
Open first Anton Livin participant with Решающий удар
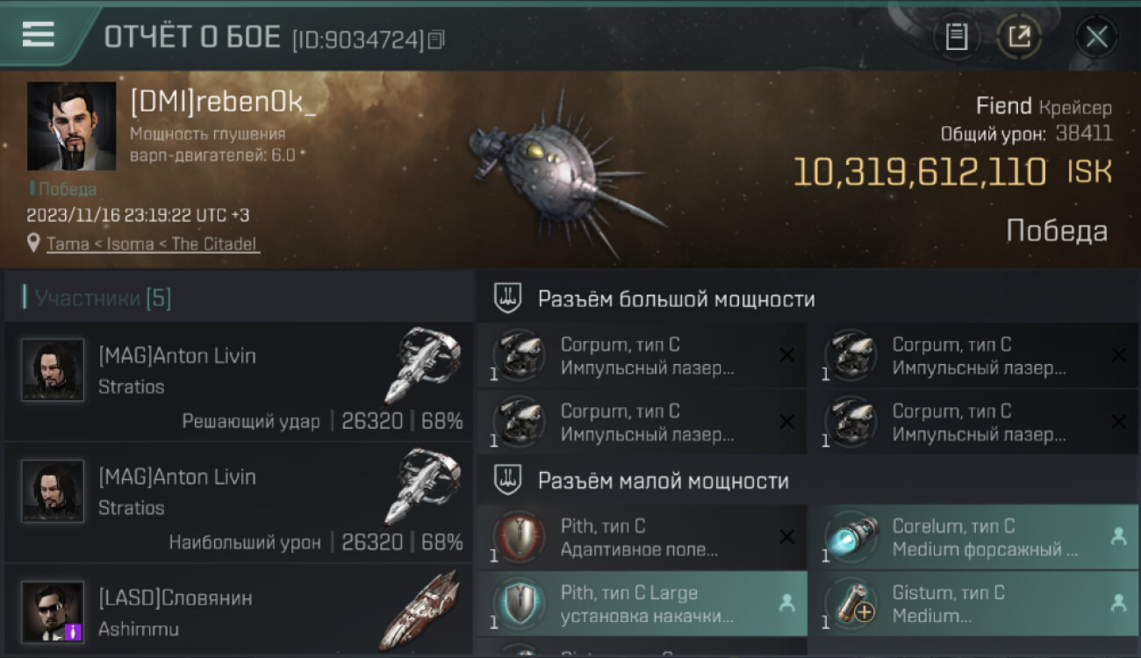[x=239, y=382]
